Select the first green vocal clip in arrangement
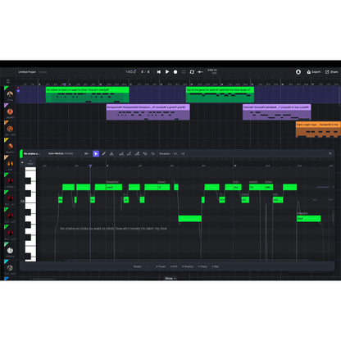341x341 pixels. [87, 95]
